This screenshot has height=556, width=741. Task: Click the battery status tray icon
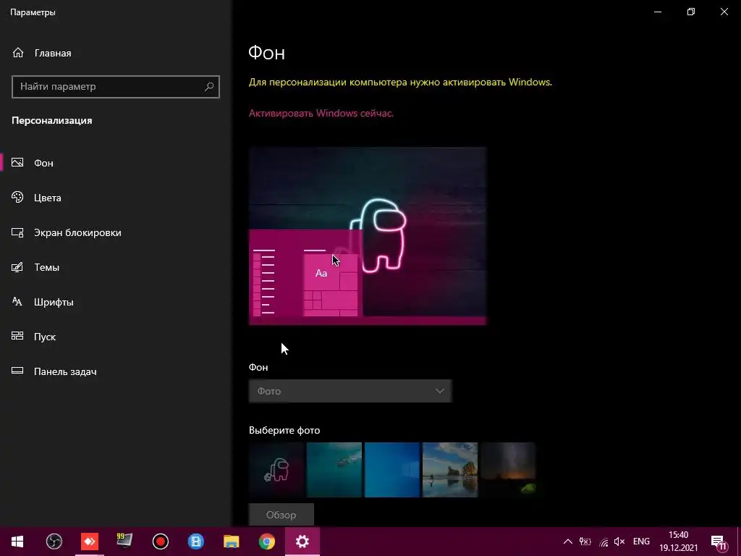(x=585, y=542)
